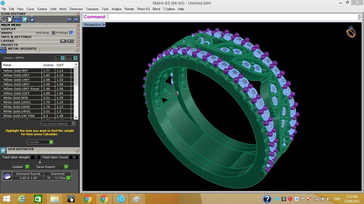Click the Calculate button
The image size is (364, 204).
pyautogui.click(x=40, y=142)
